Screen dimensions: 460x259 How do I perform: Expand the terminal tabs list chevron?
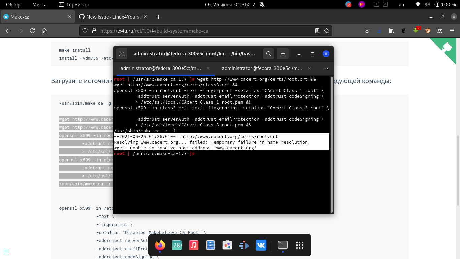(x=326, y=68)
